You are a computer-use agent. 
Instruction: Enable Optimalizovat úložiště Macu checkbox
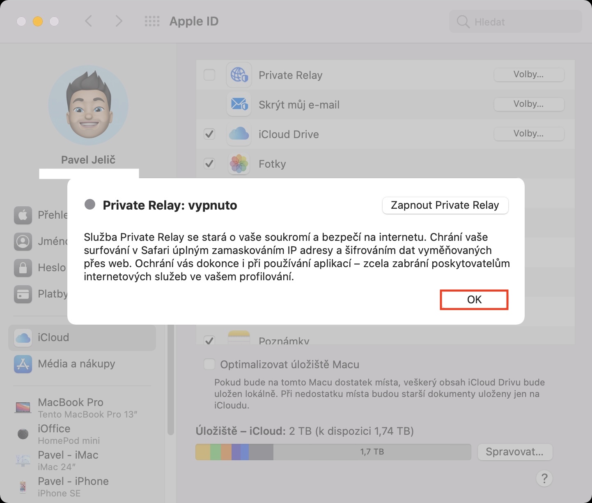click(209, 364)
